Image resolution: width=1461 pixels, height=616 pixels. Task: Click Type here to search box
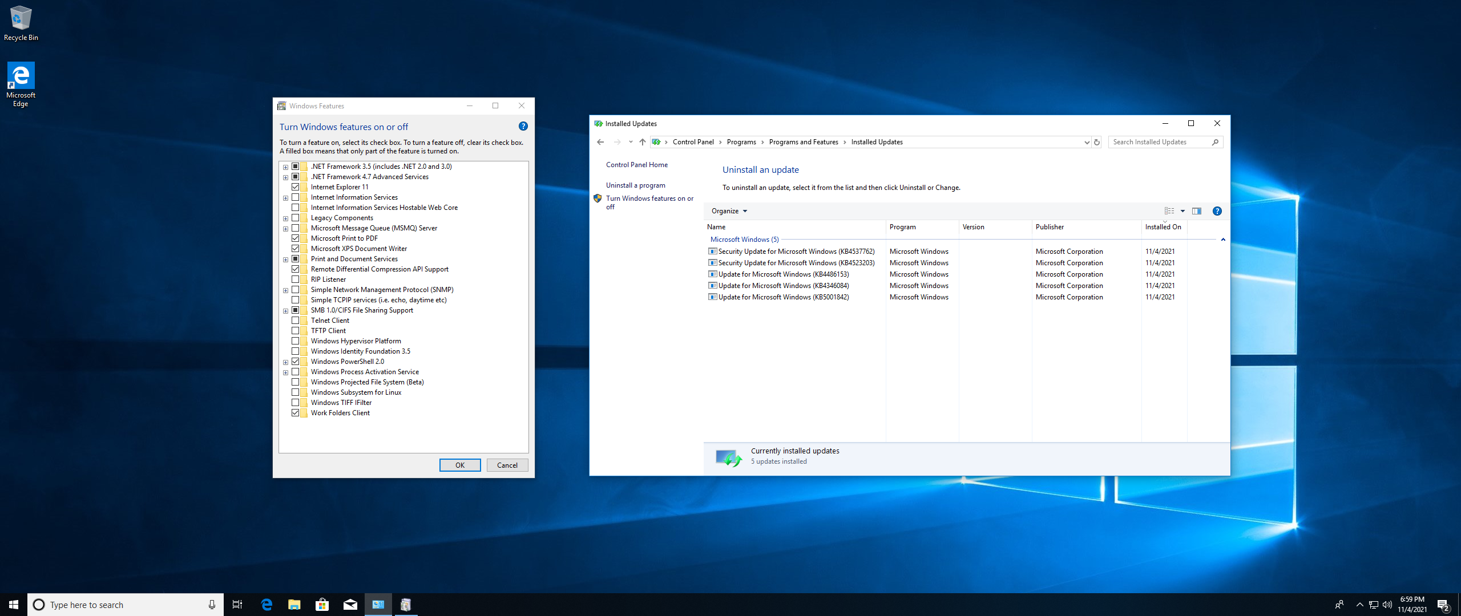126,605
